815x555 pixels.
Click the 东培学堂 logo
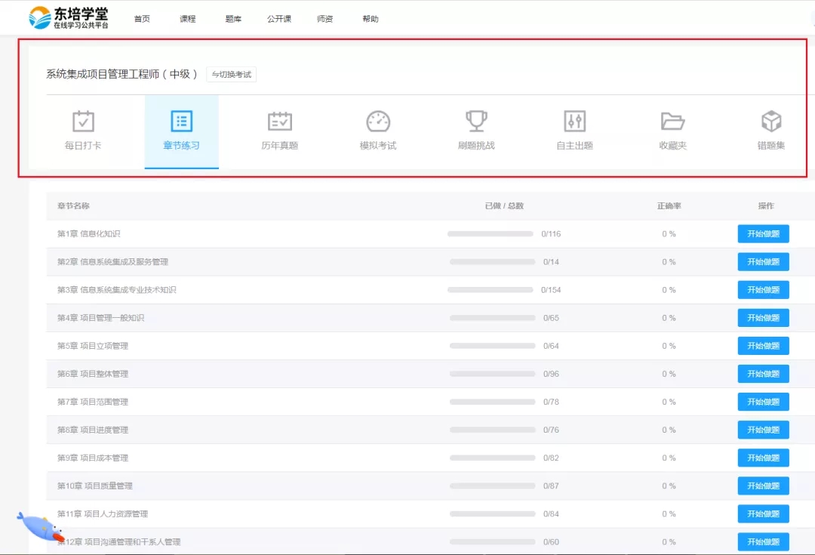pos(69,18)
